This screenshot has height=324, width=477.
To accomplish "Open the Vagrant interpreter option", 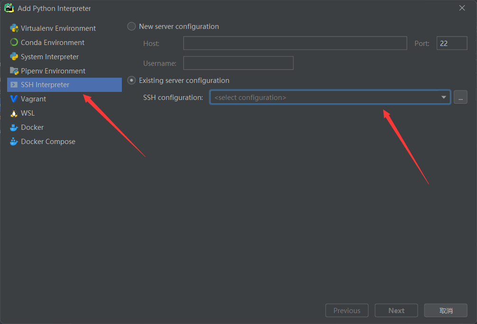I will pos(64,99).
